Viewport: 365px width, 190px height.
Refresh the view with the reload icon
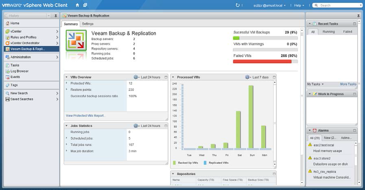pos(238,5)
